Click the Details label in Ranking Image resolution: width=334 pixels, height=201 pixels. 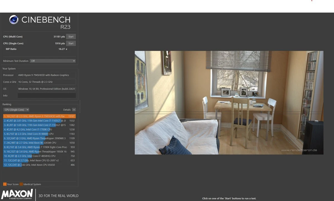tap(67, 110)
